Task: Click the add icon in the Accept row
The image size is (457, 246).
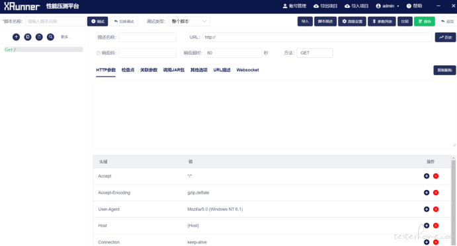Action: point(427,176)
